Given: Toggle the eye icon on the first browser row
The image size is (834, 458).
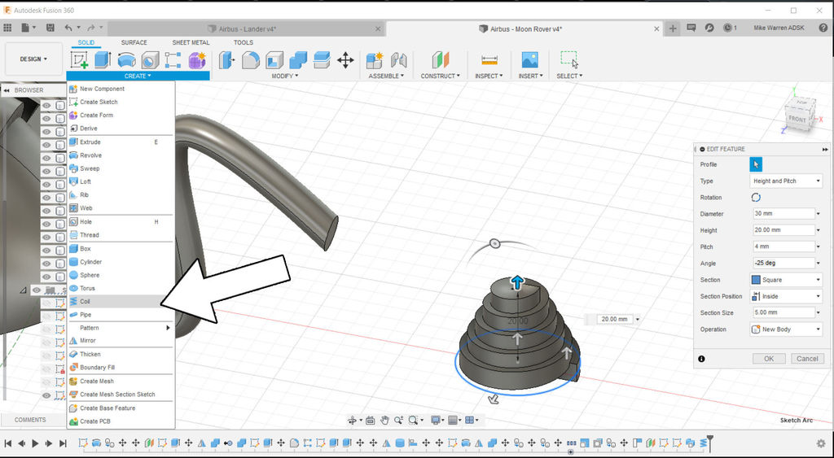Looking at the screenshot, I should [x=46, y=106].
